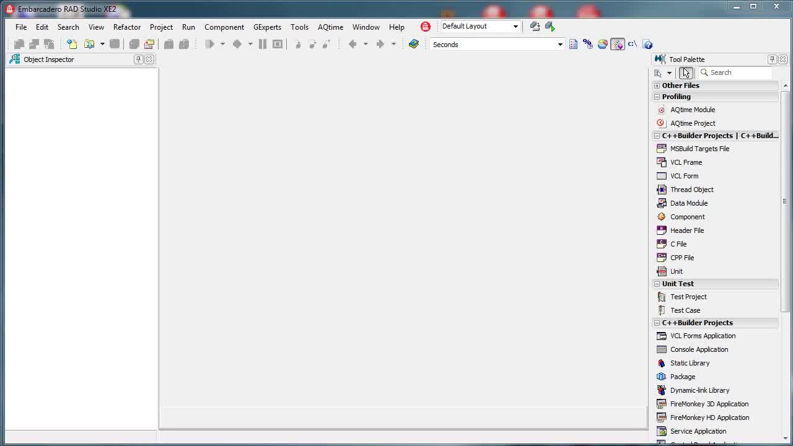793x446 pixels.
Task: Open help contents via the book icon
Action: coord(414,44)
